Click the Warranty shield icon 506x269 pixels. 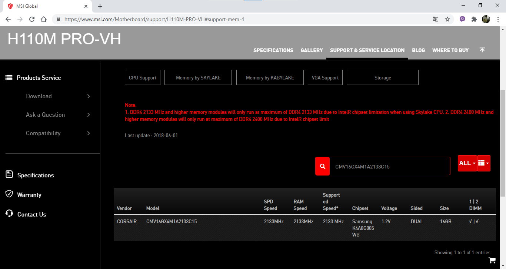tap(9, 194)
